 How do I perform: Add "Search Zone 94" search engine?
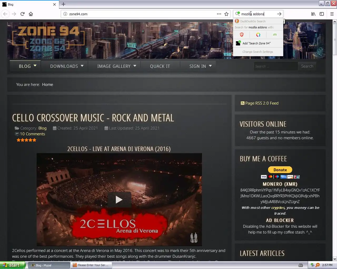tap(258, 43)
